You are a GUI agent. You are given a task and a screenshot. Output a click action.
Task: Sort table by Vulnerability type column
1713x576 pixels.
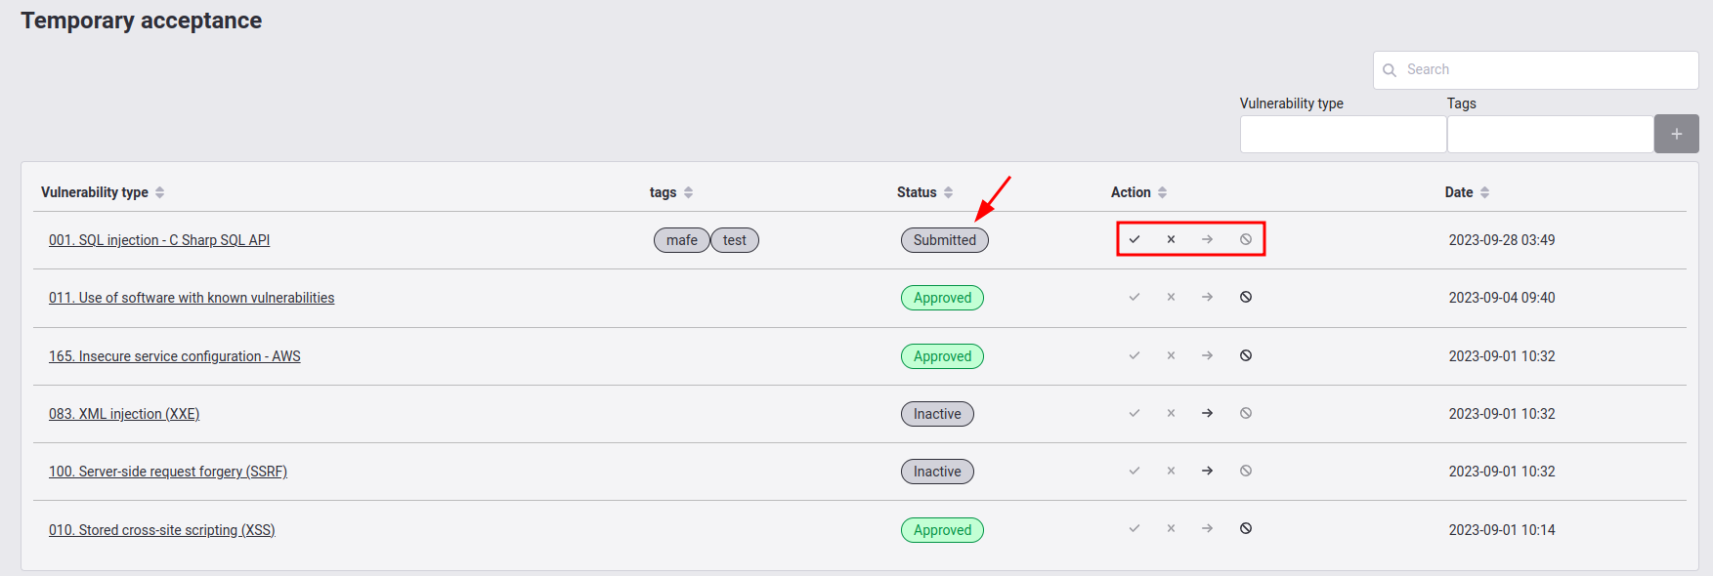point(159,192)
